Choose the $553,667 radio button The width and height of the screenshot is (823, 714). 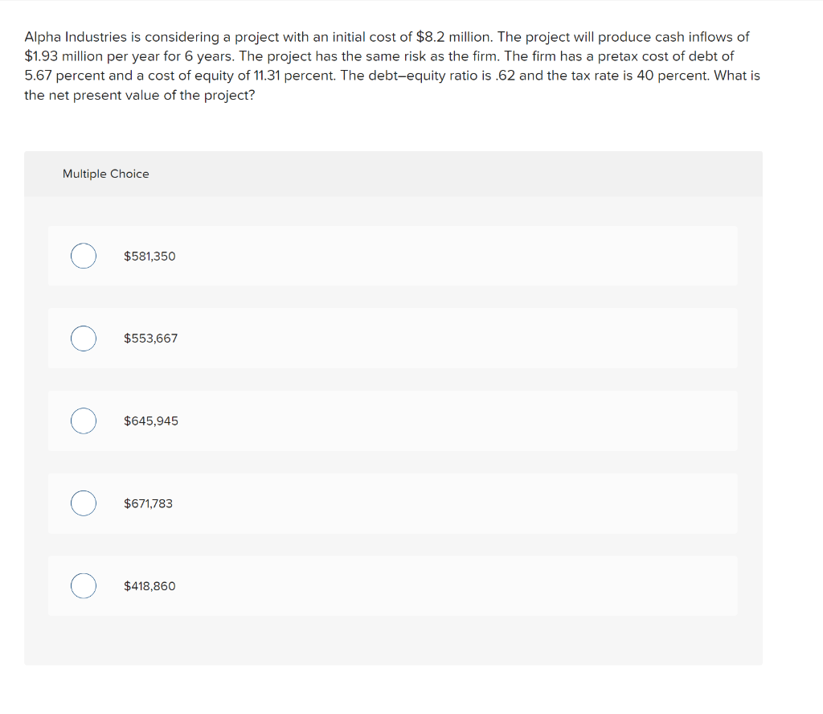pyautogui.click(x=83, y=339)
